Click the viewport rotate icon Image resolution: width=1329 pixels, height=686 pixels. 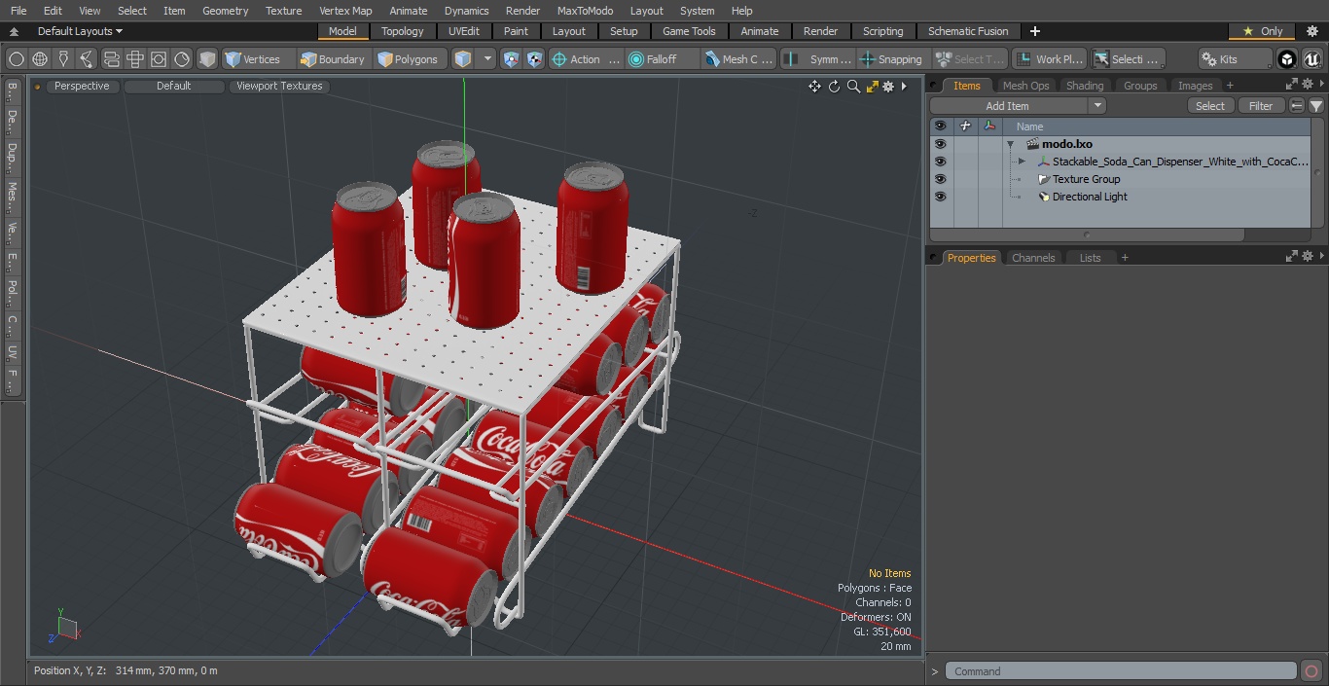tap(834, 87)
